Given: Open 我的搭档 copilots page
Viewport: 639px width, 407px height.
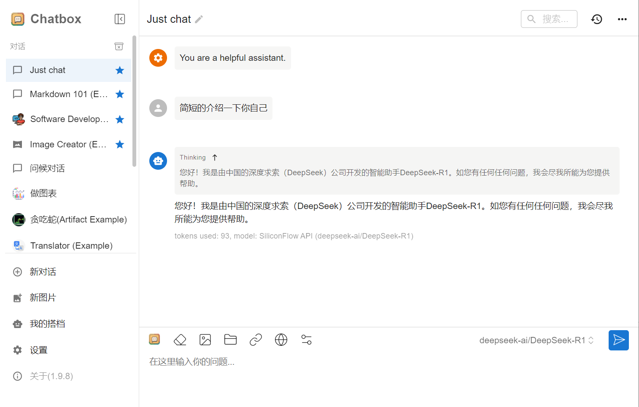Looking at the screenshot, I should click(x=68, y=324).
